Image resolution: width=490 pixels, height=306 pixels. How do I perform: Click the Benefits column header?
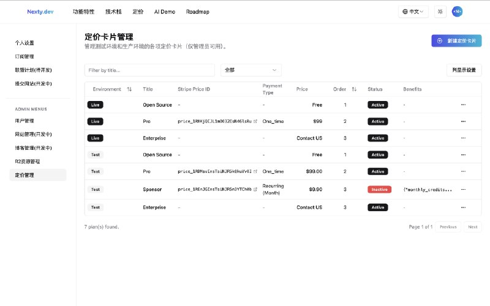coord(412,89)
